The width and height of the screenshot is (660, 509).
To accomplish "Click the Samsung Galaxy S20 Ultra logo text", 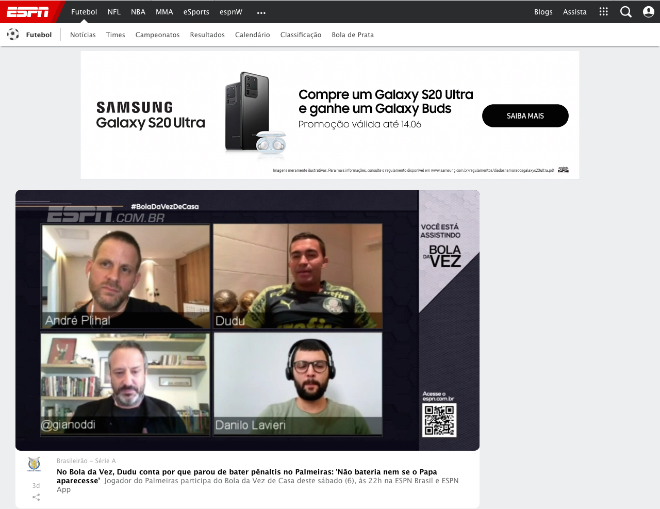I will tap(151, 115).
